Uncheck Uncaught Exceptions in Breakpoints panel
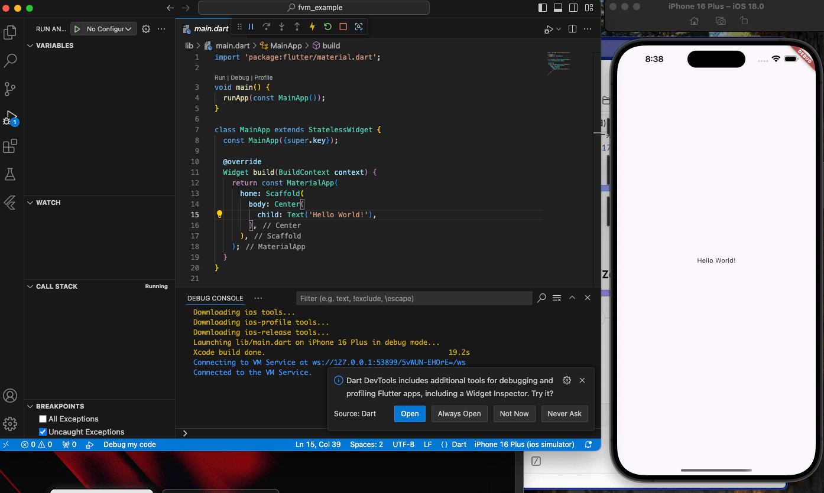 coord(44,432)
